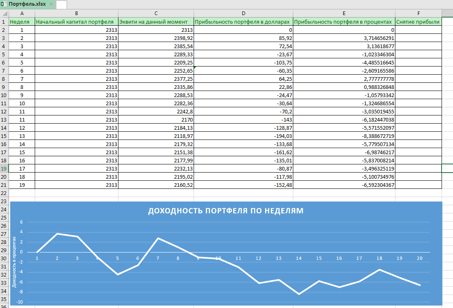
Task: Click chart title 'Доходность портфеля по неделям'
Action: coord(226,211)
